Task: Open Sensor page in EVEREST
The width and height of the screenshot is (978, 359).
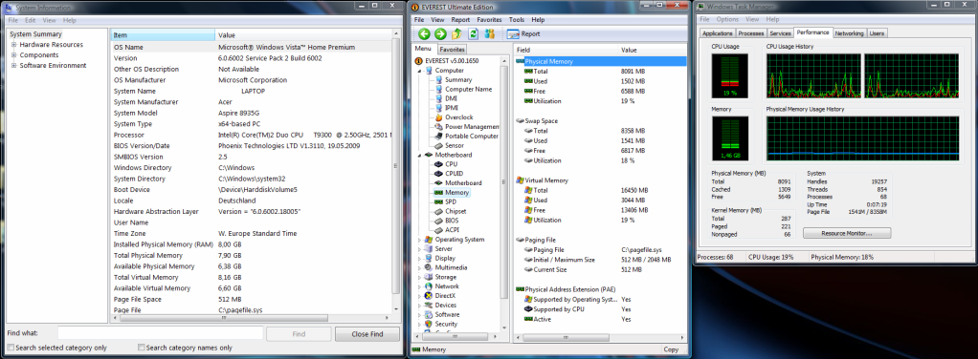Action: pos(455,145)
